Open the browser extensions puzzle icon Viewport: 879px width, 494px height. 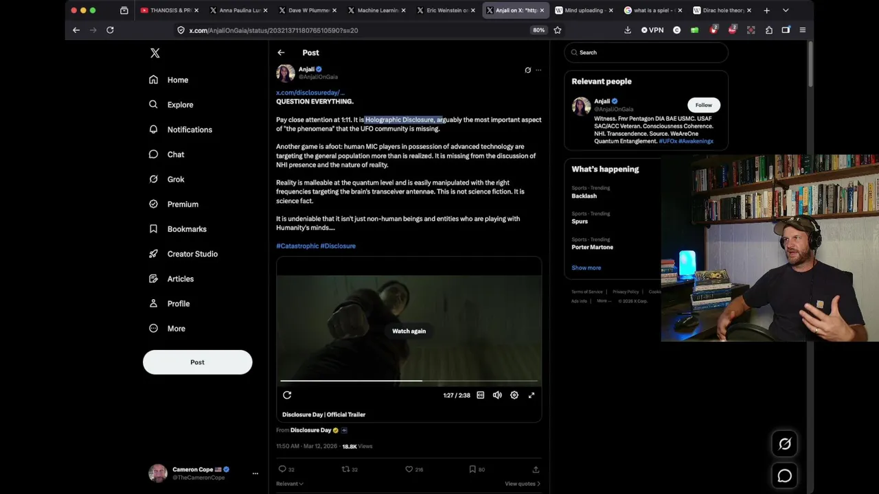click(768, 30)
